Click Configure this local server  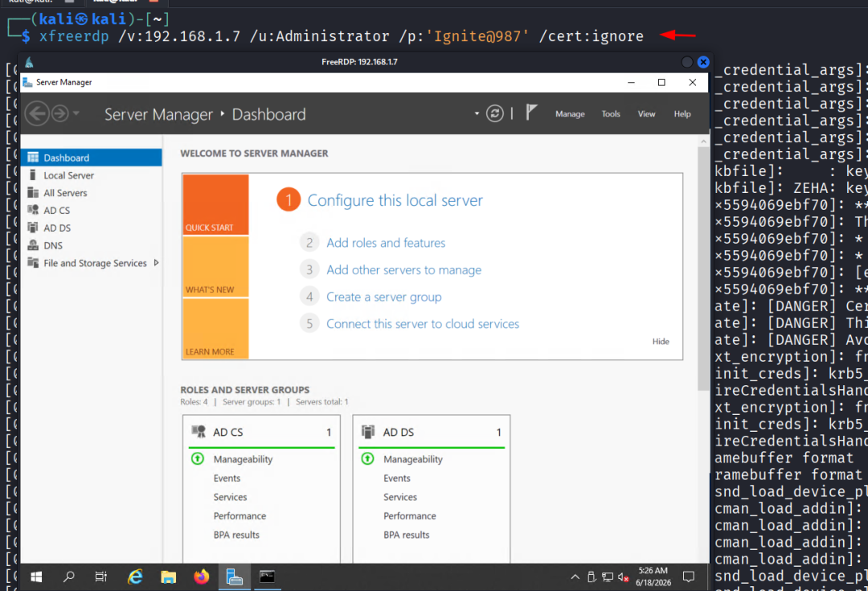tap(395, 200)
